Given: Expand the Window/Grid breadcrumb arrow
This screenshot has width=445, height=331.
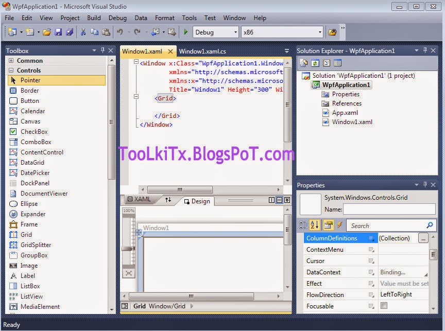Looking at the screenshot, I should click(192, 306).
